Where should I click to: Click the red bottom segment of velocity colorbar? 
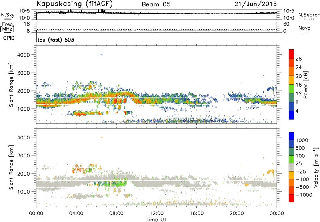click(292, 198)
